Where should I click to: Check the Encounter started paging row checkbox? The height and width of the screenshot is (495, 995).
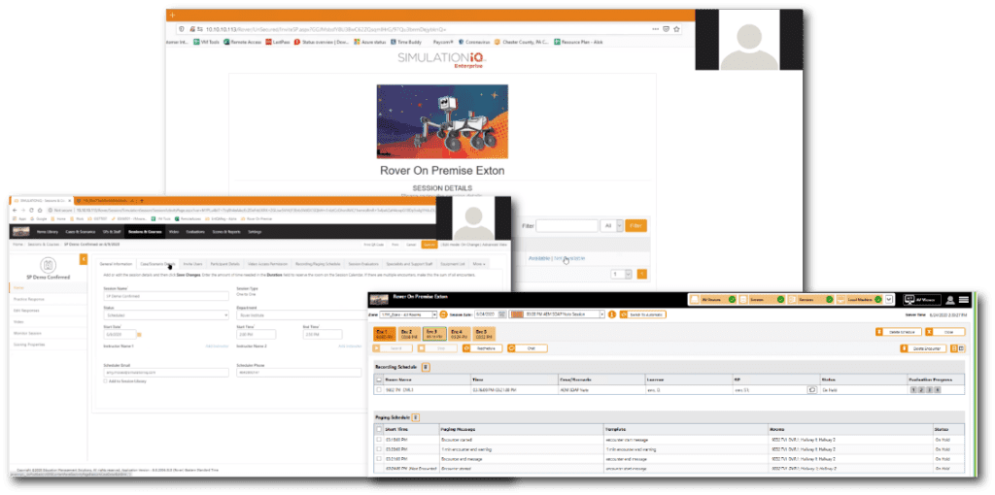[x=379, y=440]
